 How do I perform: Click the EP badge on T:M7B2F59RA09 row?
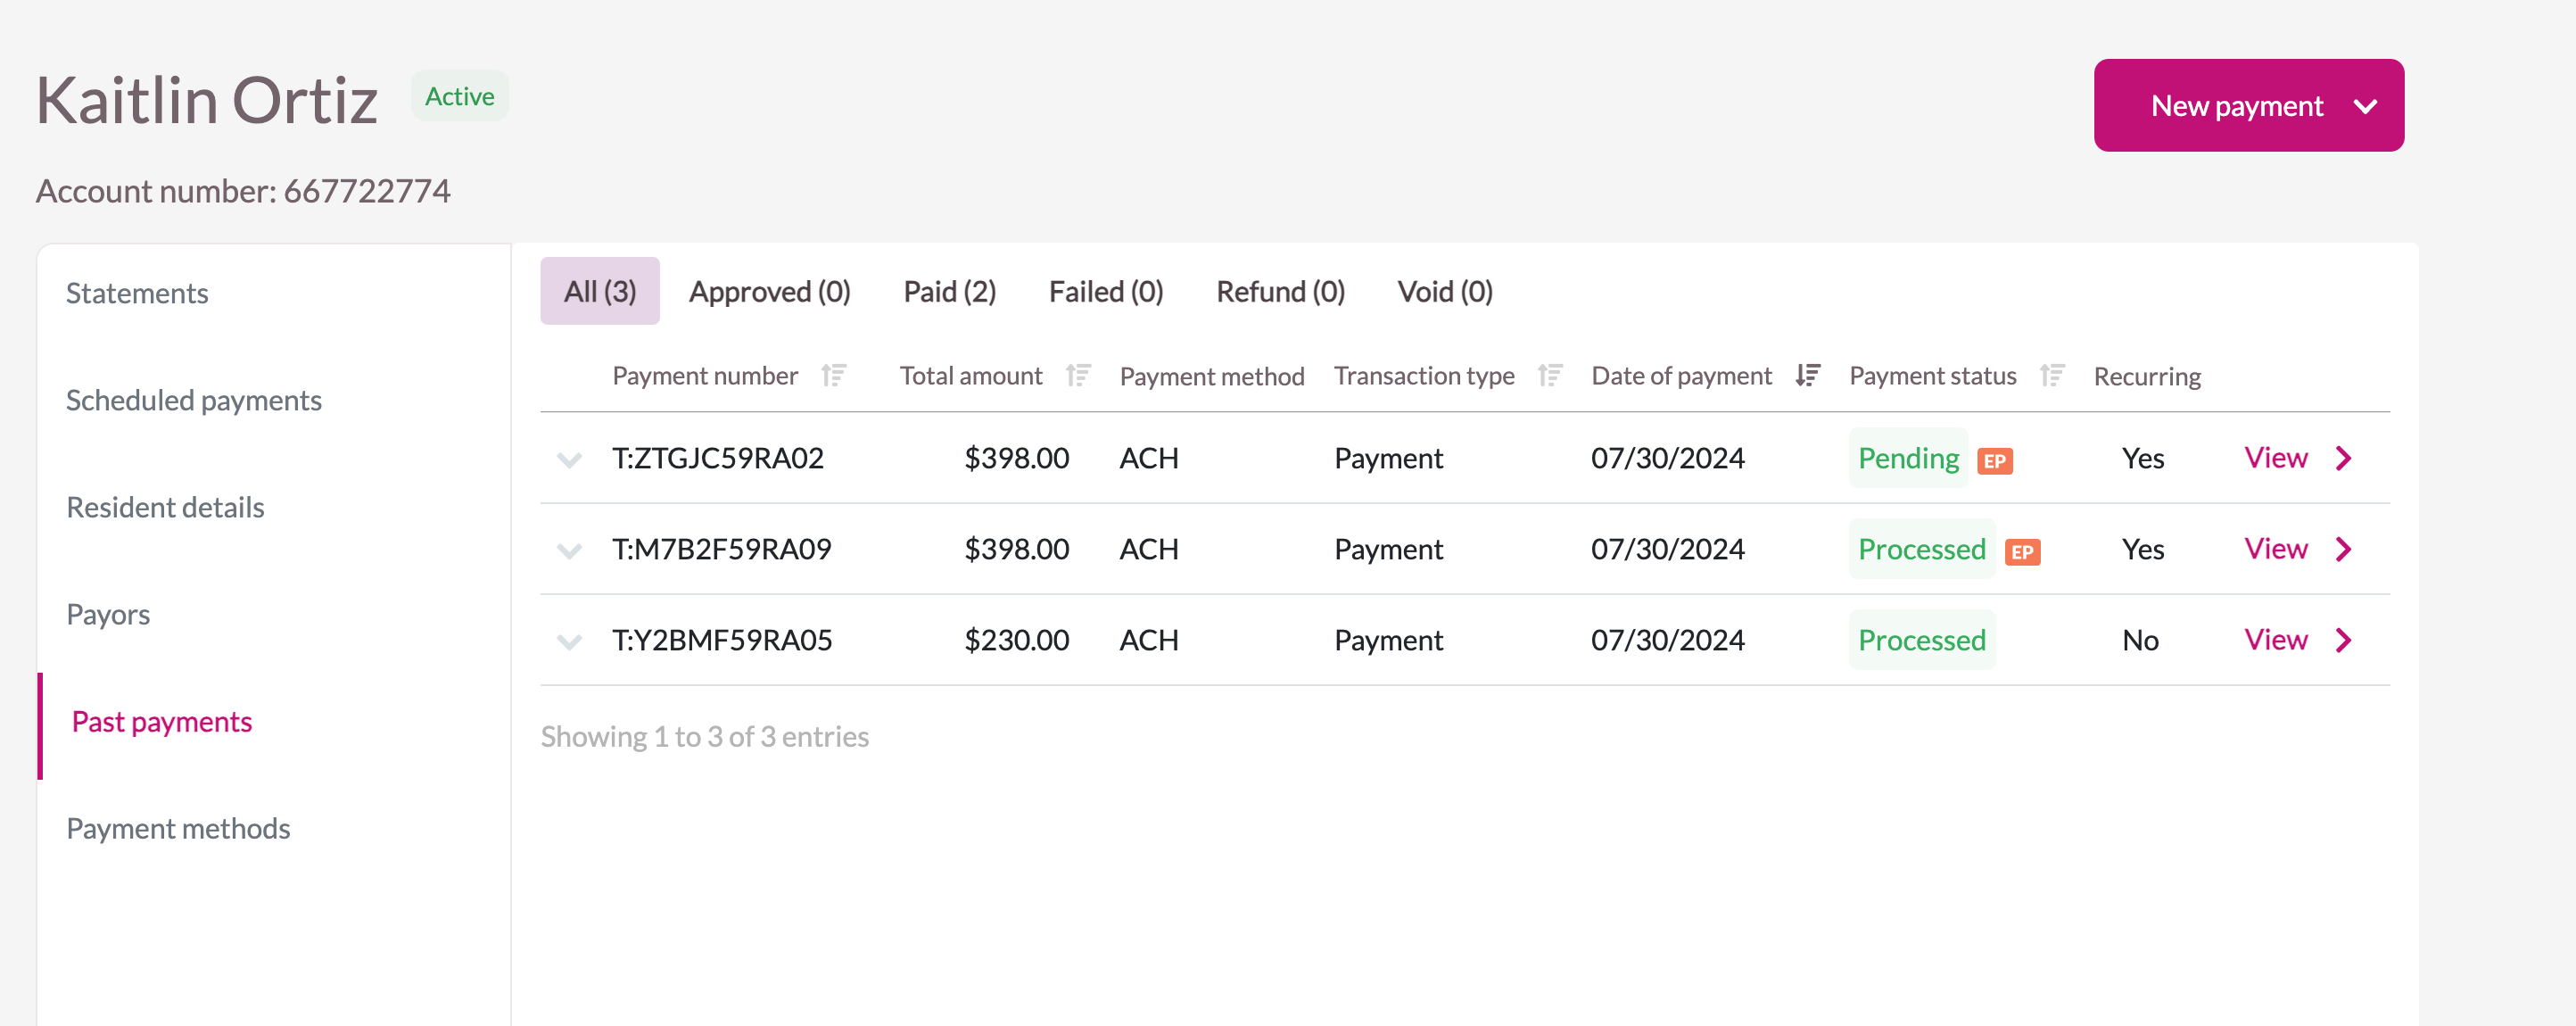pyautogui.click(x=2021, y=552)
